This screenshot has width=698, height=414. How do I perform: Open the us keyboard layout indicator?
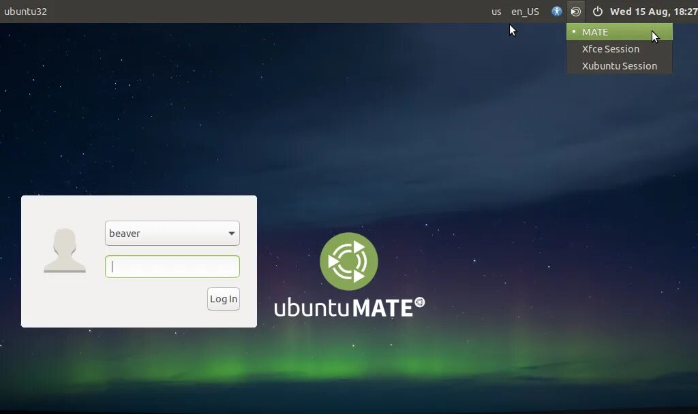496,12
